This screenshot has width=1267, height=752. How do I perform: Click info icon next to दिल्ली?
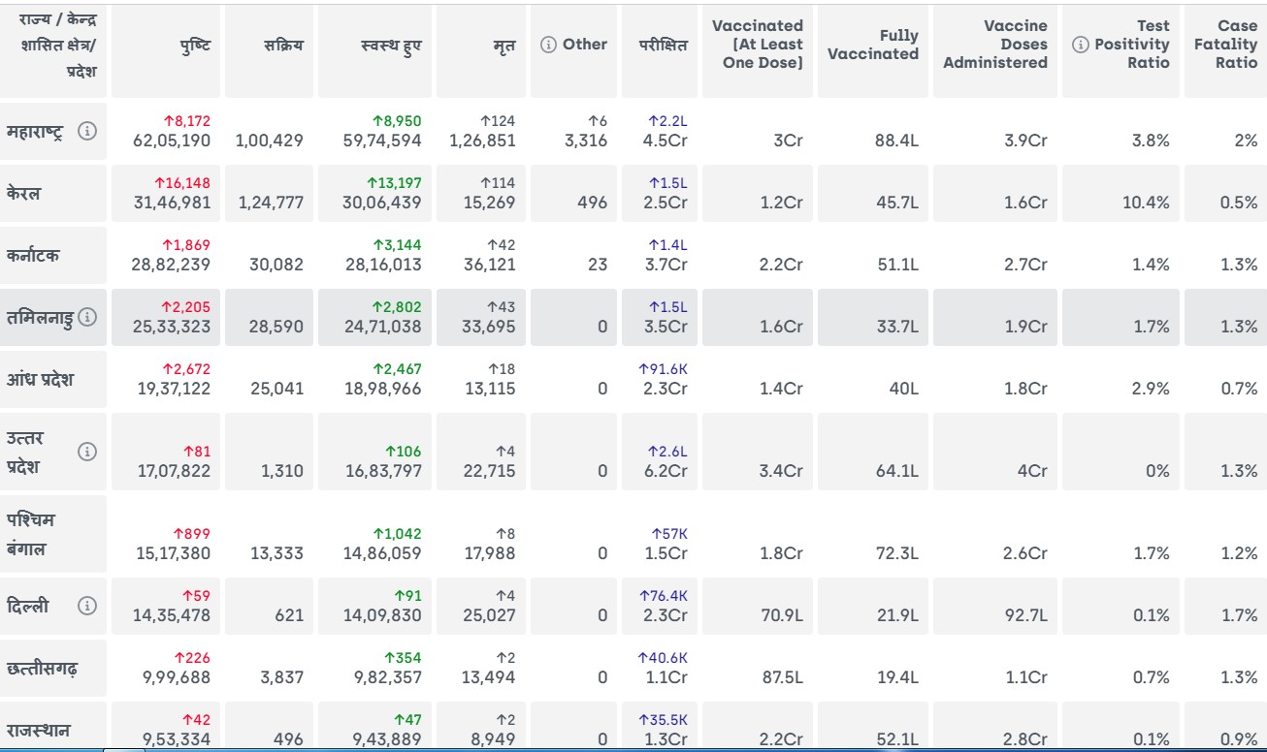point(87,606)
